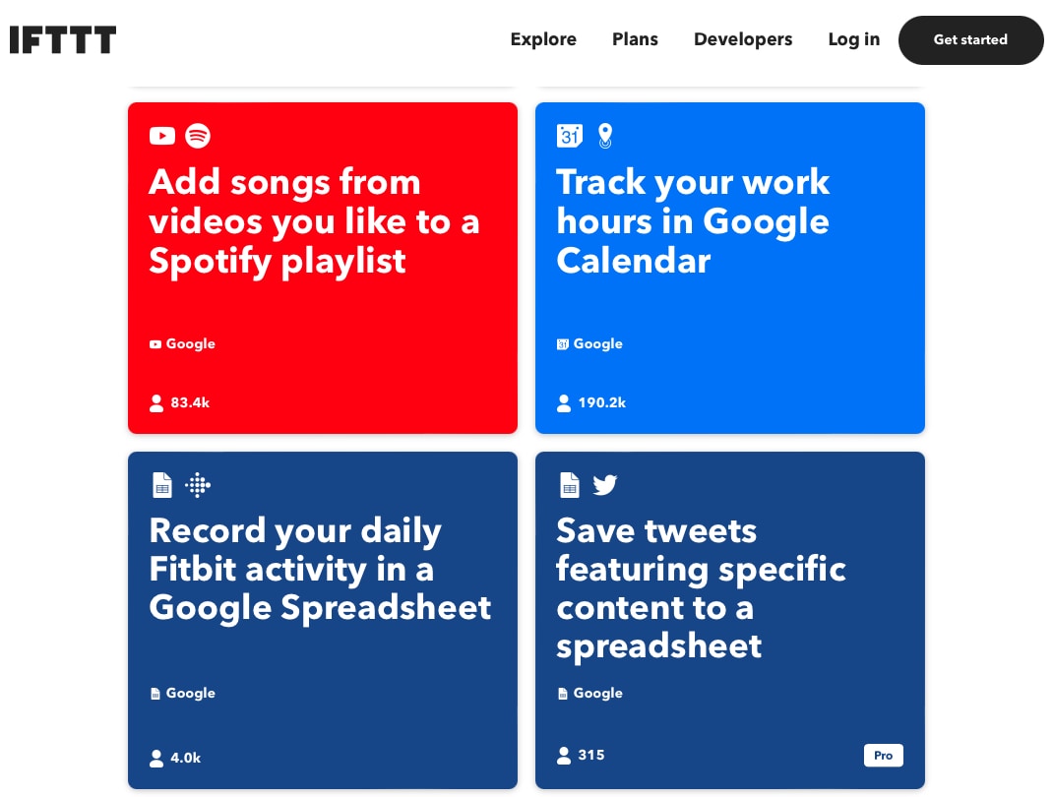Open the Plans page

tap(635, 39)
